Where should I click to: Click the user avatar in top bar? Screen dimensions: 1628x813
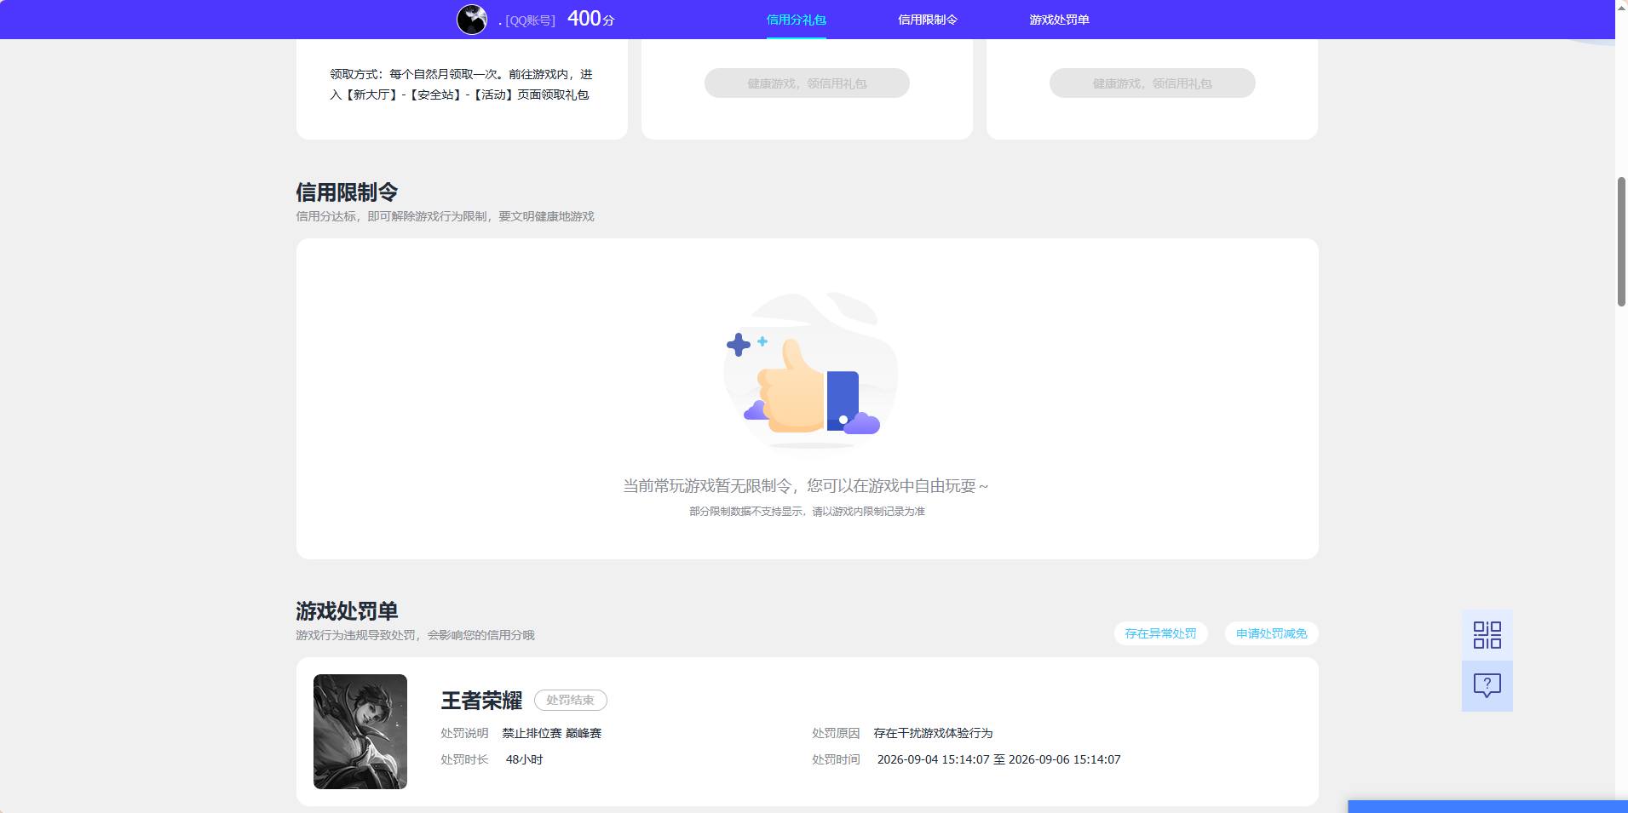point(472,19)
